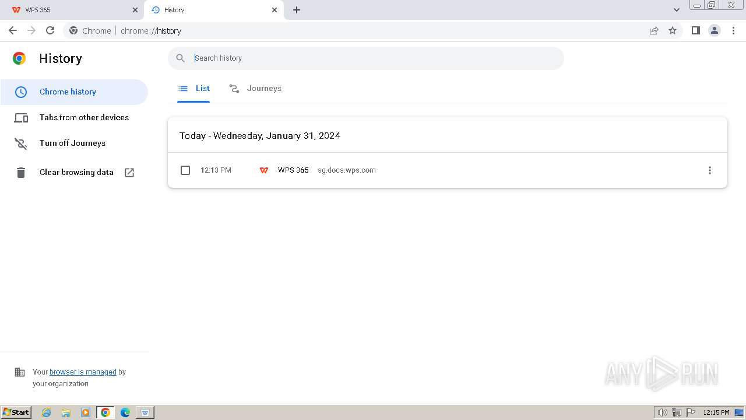Open File Explorer from the taskbar
The image size is (746, 420).
(x=66, y=412)
